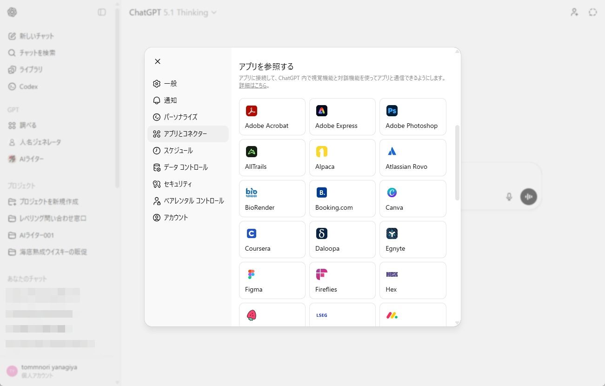Screen dimensions: 605x386
Task: Select the Coursera app
Action: point(272,240)
